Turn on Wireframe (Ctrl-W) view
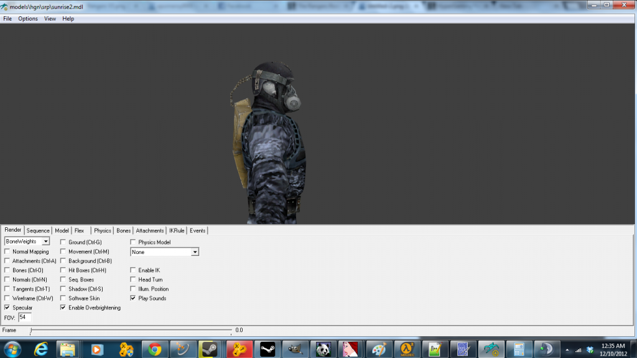The height and width of the screenshot is (358, 637). click(x=7, y=298)
